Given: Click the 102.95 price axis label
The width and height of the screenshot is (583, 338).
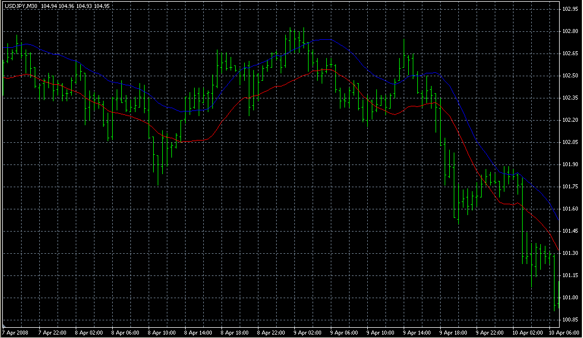Looking at the screenshot, I should 570,9.
